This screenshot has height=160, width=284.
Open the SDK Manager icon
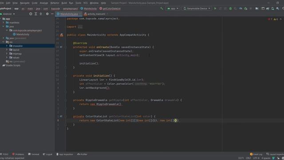278,8
